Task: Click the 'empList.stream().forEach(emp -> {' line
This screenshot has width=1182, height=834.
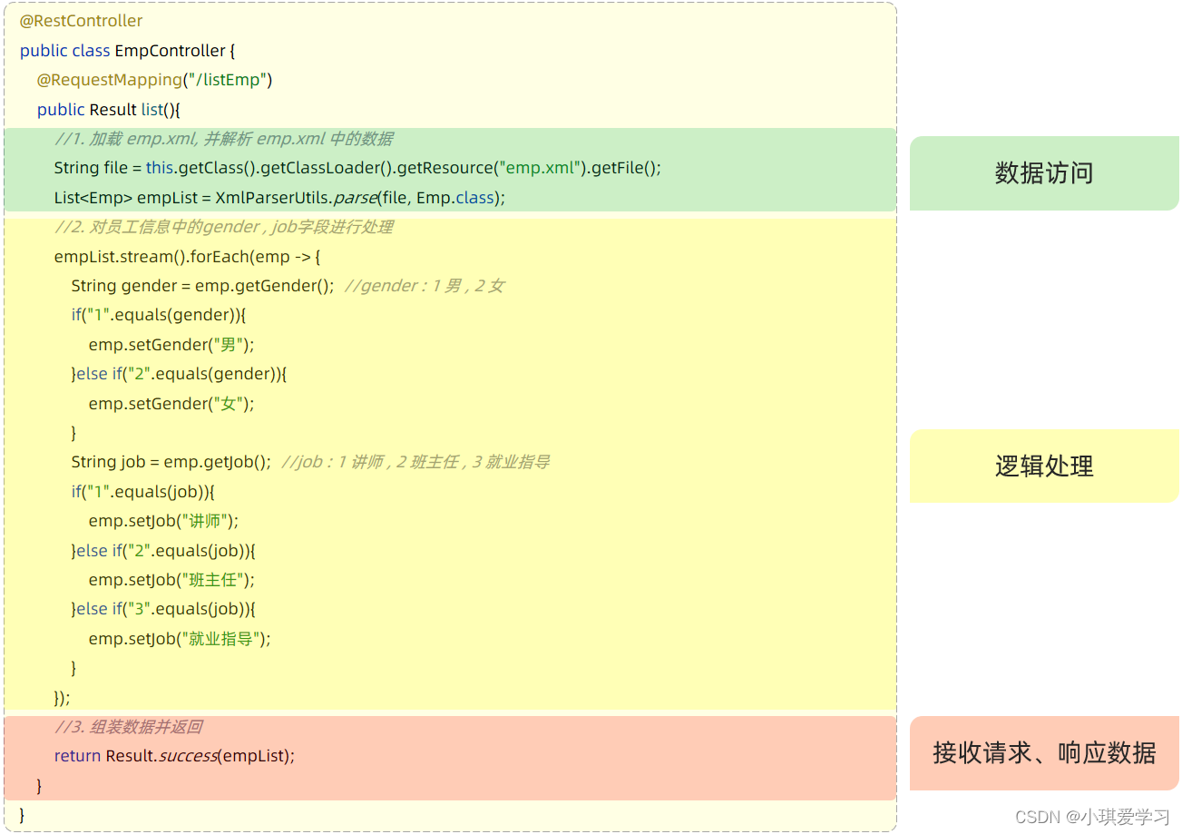Action: (187, 257)
